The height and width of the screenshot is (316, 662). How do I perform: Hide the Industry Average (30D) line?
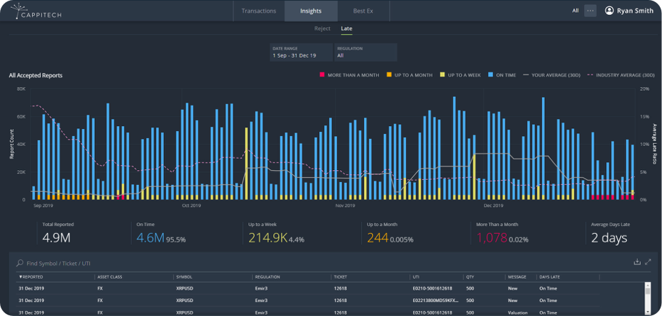click(x=619, y=75)
